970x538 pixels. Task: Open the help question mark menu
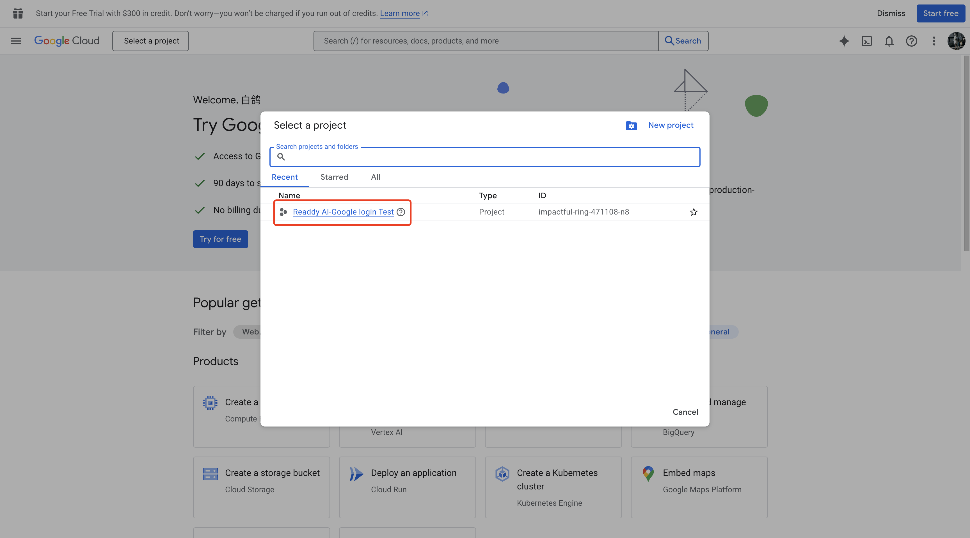(911, 41)
